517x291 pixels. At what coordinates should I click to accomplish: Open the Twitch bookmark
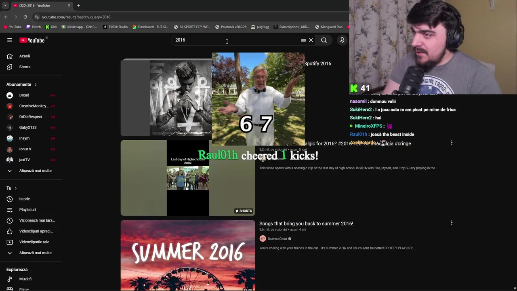33,27
